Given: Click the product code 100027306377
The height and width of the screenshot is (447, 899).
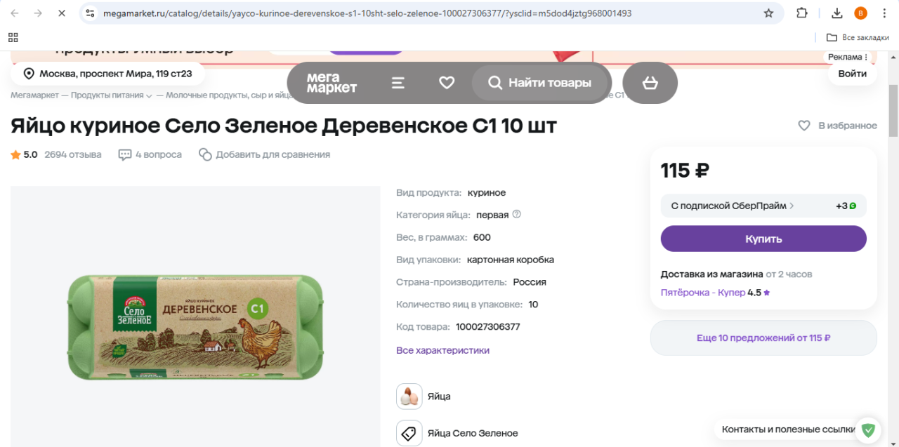Looking at the screenshot, I should pyautogui.click(x=488, y=327).
